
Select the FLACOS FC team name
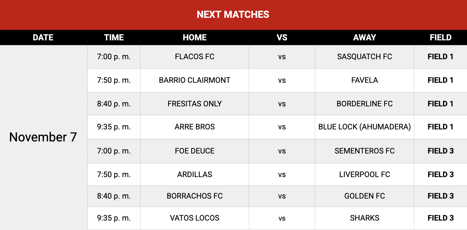(195, 57)
